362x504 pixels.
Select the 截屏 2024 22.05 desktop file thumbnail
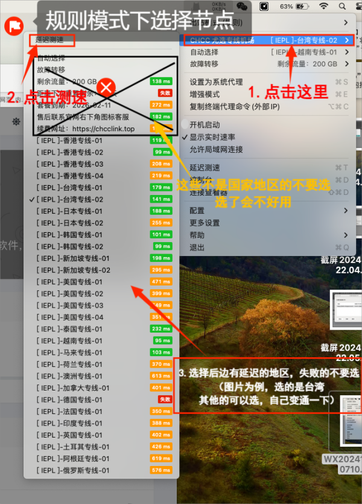346,309
